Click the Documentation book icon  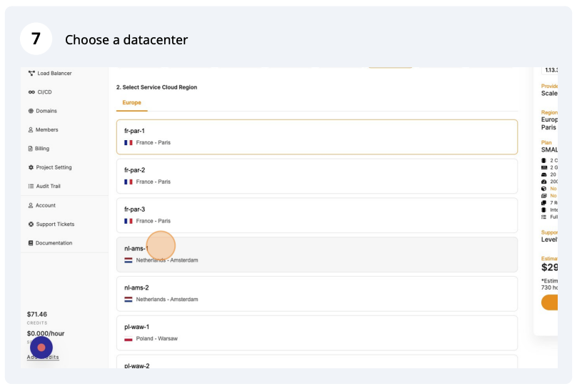pyautogui.click(x=31, y=243)
